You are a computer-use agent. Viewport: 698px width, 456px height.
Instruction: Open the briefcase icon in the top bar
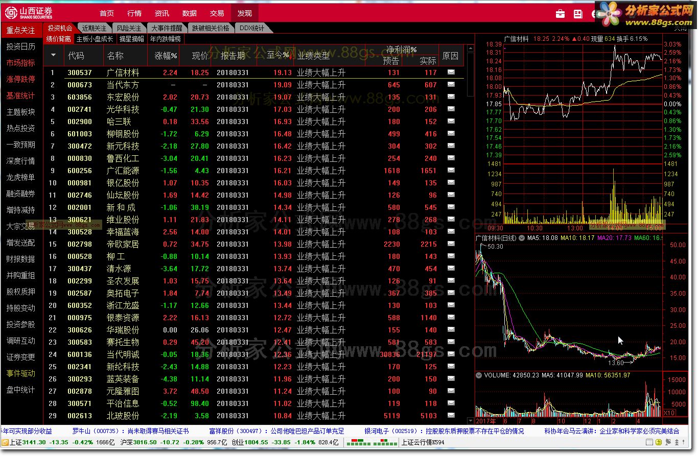[x=561, y=14]
